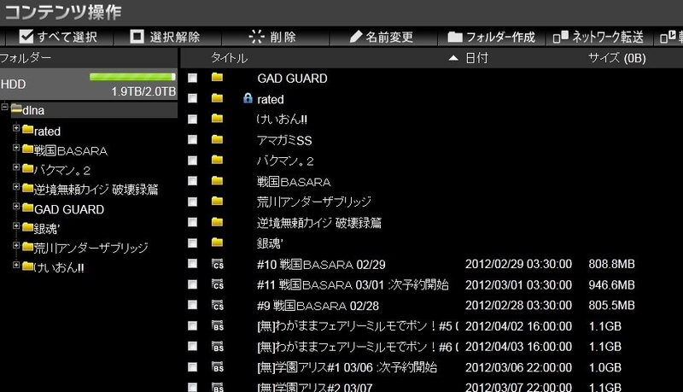Check the box next to アマガミSS
This screenshot has height=392, width=683.
tap(192, 140)
